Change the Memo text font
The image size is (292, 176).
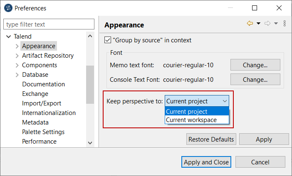click(255, 65)
